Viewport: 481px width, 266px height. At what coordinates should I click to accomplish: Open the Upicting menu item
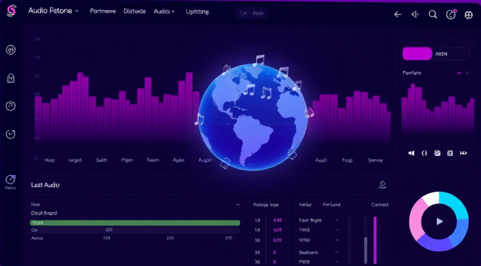pos(197,12)
